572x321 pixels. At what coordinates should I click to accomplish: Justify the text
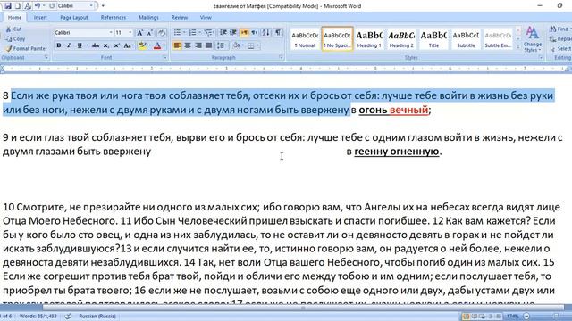tap(208, 45)
